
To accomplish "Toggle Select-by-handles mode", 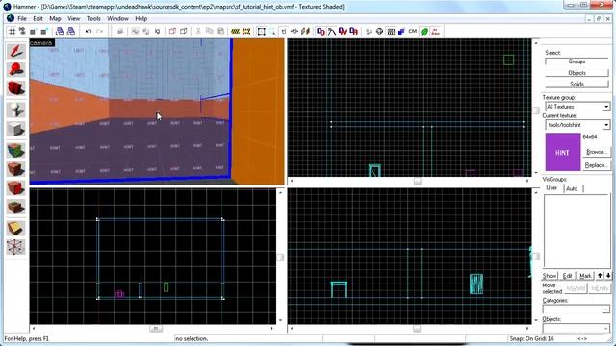I will (x=261, y=31).
